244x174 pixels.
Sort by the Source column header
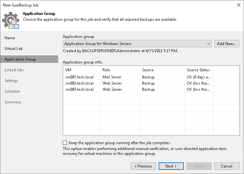tap(162, 70)
